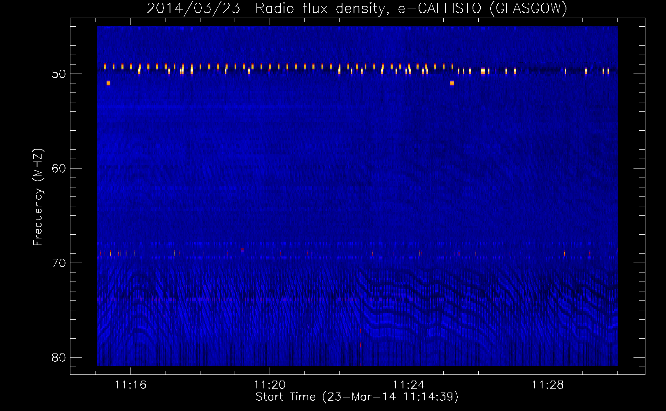
Task: Click the "11:24" time tick label
Action: (x=409, y=385)
